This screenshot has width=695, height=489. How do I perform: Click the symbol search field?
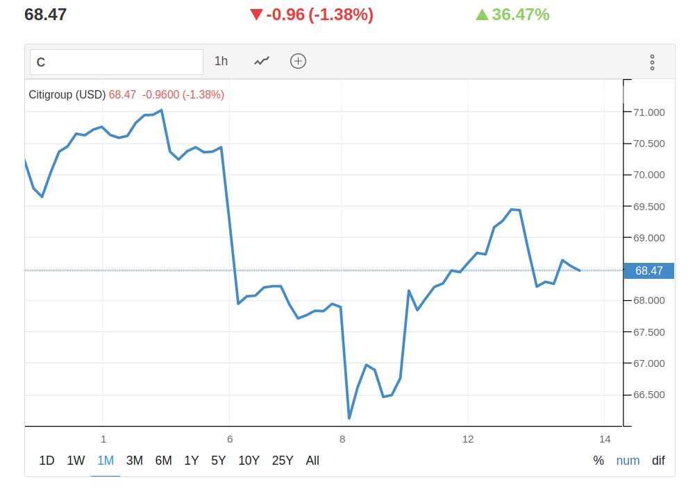coord(116,62)
